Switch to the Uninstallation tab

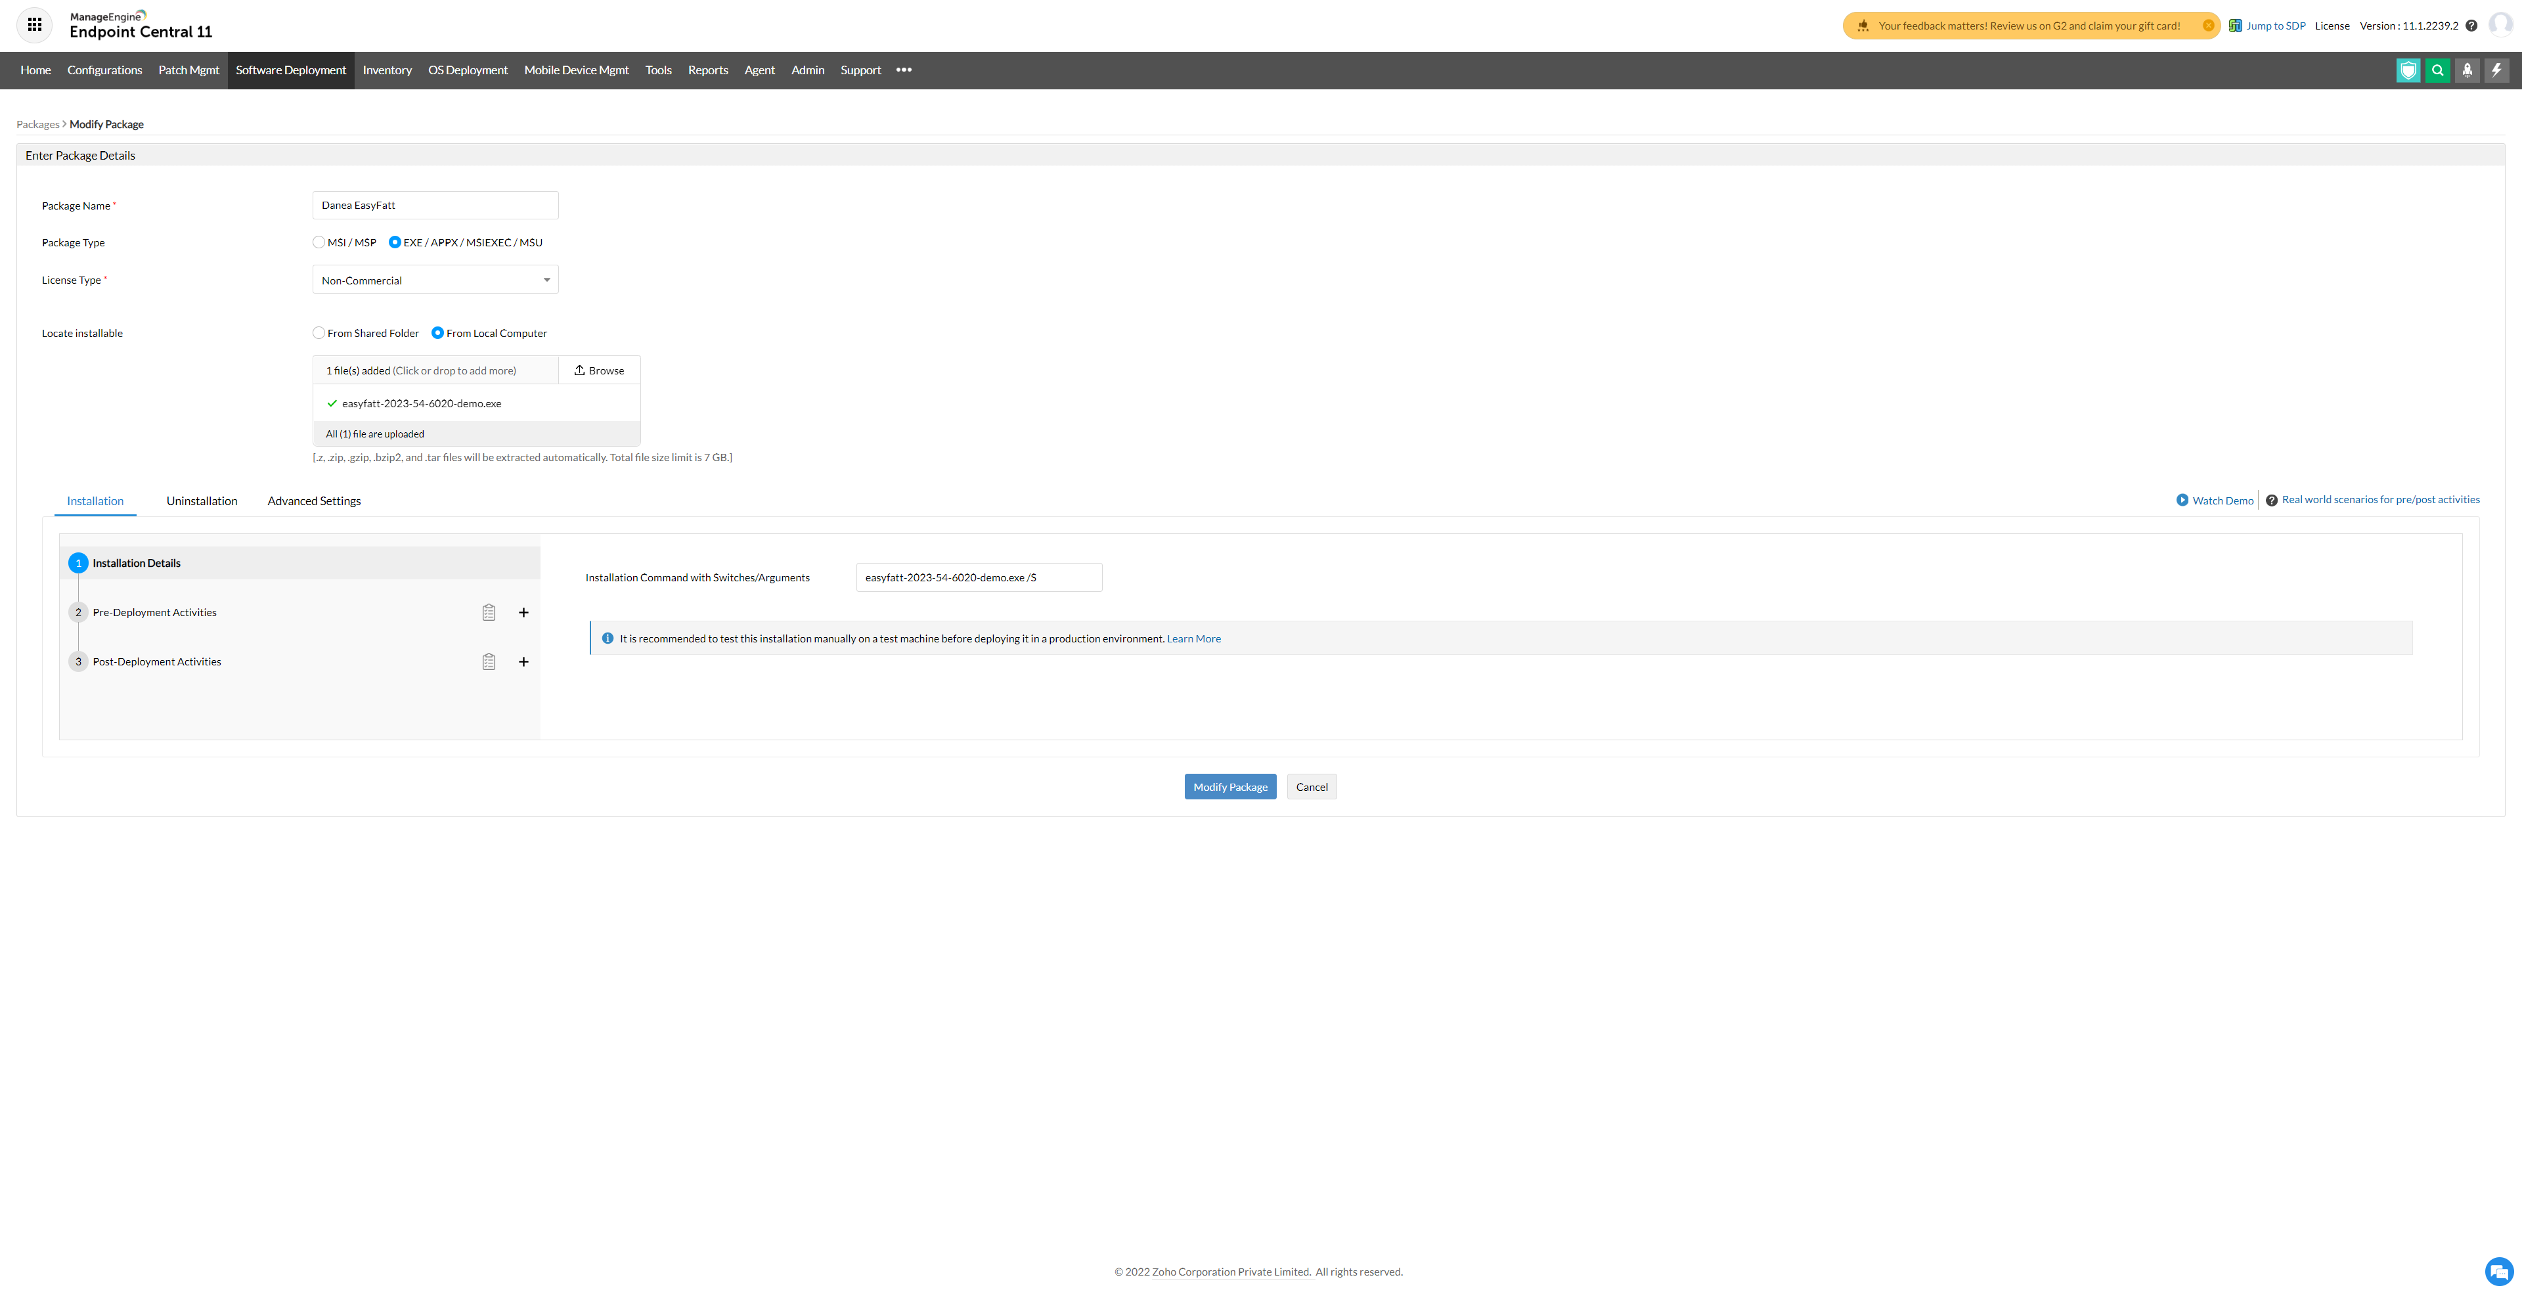202,501
